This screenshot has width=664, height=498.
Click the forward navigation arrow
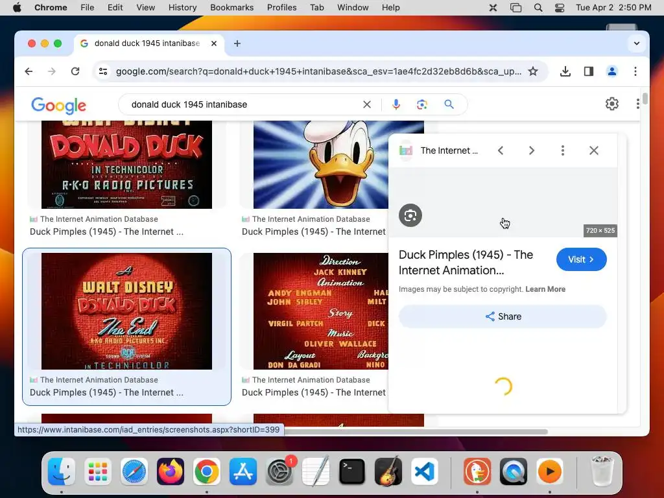point(52,71)
